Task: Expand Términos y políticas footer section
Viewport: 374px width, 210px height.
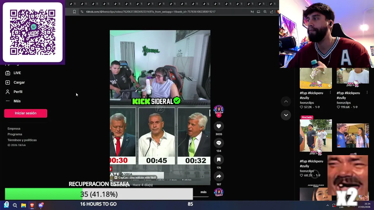Action: [x=22, y=140]
